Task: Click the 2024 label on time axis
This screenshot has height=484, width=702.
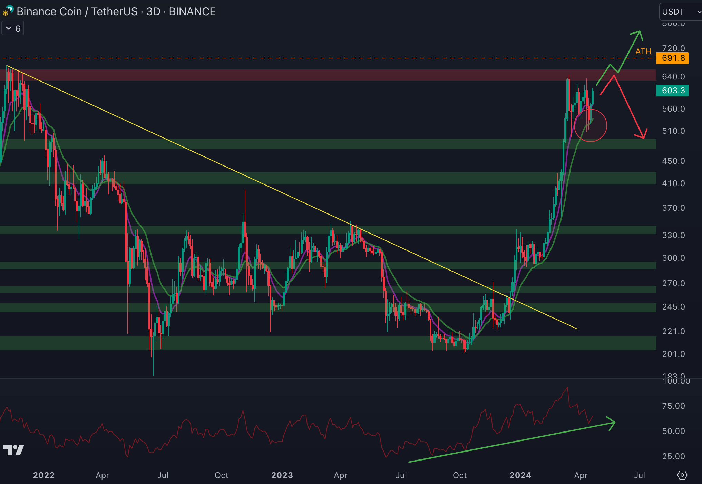Action: pyautogui.click(x=520, y=475)
